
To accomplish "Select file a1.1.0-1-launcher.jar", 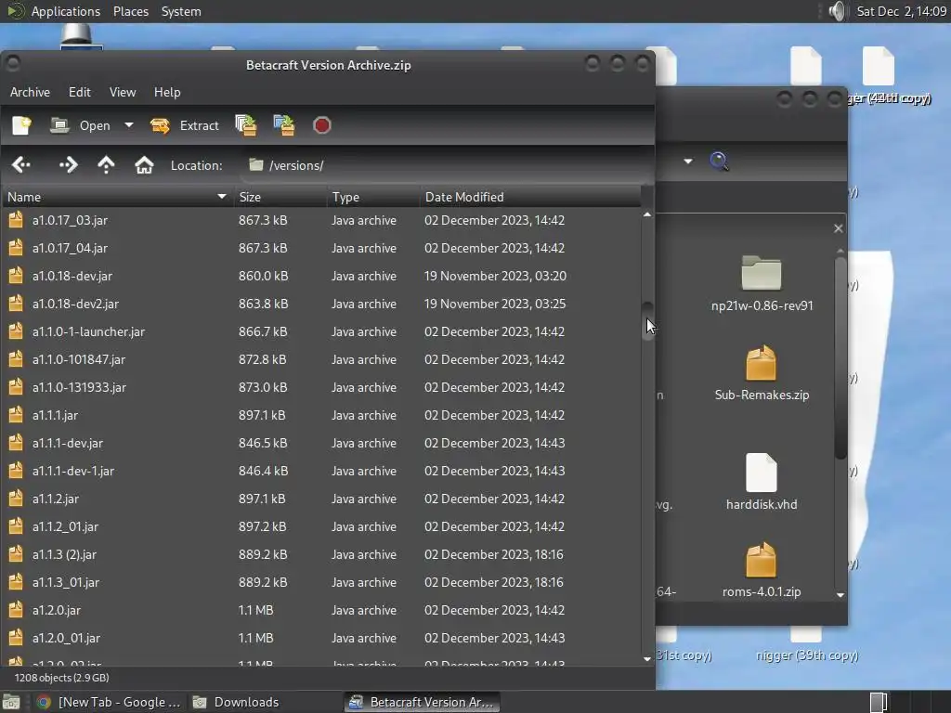I will pyautogui.click(x=321, y=331).
